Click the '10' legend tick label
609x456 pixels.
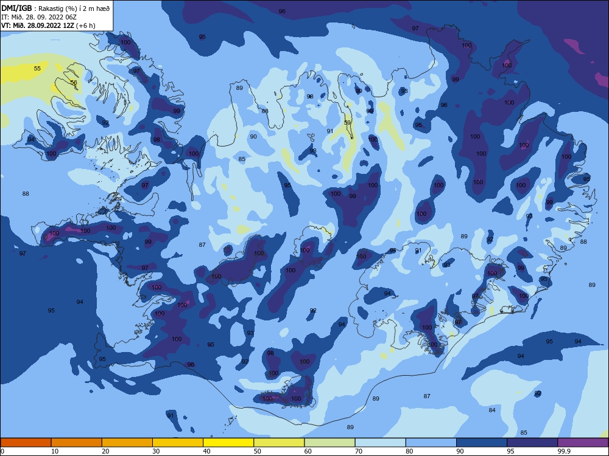click(x=55, y=451)
